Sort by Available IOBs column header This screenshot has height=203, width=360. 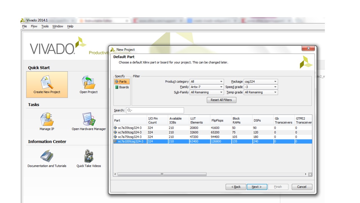pyautogui.click(x=179, y=120)
